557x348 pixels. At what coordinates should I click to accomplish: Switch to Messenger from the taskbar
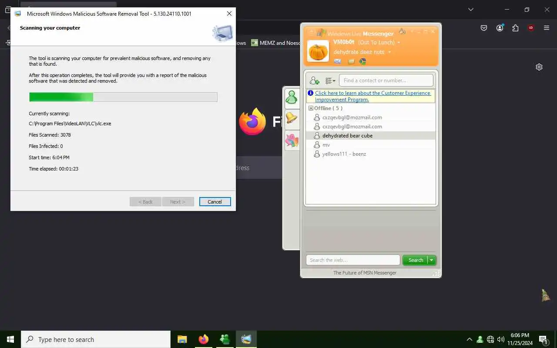click(225, 339)
